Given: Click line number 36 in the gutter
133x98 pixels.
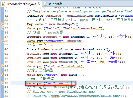Looking at the screenshot, I should (6, 33).
